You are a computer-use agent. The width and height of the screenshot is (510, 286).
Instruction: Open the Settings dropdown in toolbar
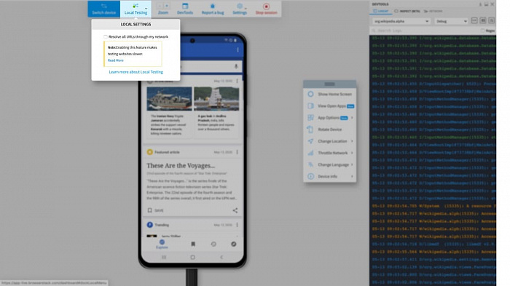(240, 9)
